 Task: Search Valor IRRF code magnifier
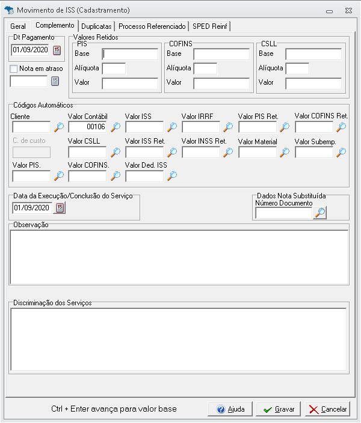coord(228,127)
